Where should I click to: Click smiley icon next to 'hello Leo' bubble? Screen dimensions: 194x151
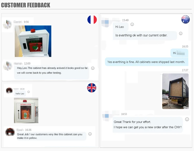(28, 92)
